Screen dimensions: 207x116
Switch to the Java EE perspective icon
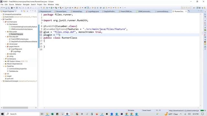[x=198, y=8]
